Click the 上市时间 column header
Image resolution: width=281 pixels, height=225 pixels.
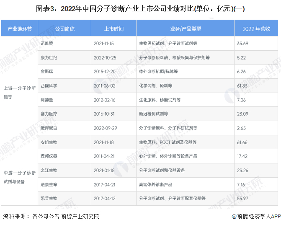pyautogui.click(x=114, y=28)
